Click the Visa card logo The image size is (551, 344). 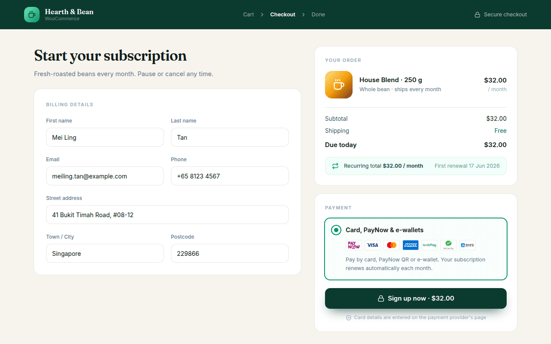pos(373,245)
